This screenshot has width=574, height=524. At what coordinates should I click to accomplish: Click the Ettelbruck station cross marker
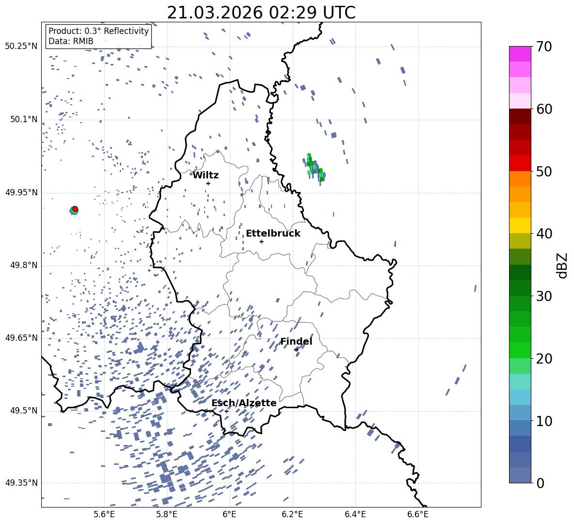tap(261, 241)
